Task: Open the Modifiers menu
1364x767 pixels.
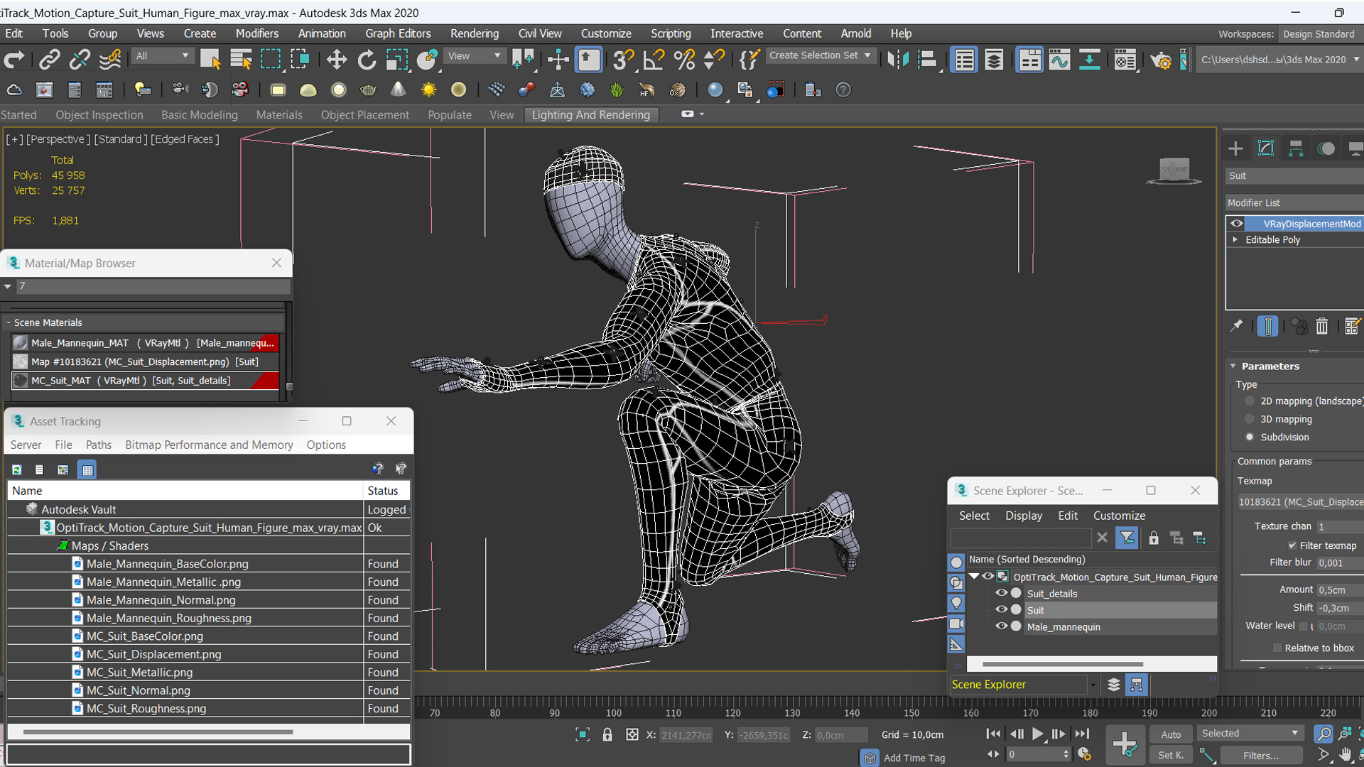Action: coord(257,33)
